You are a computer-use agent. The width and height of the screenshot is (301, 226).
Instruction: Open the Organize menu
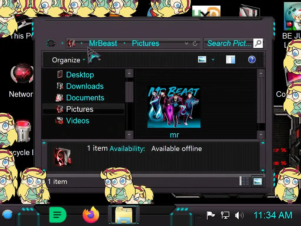point(68,60)
